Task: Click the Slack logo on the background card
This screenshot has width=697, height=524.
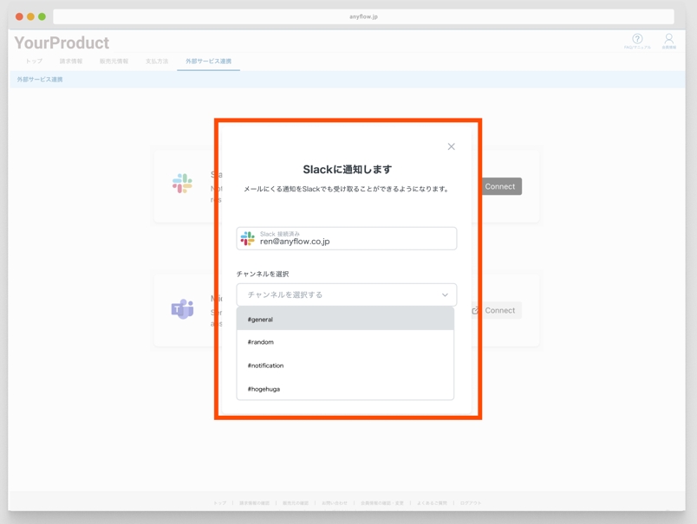Action: [x=182, y=184]
